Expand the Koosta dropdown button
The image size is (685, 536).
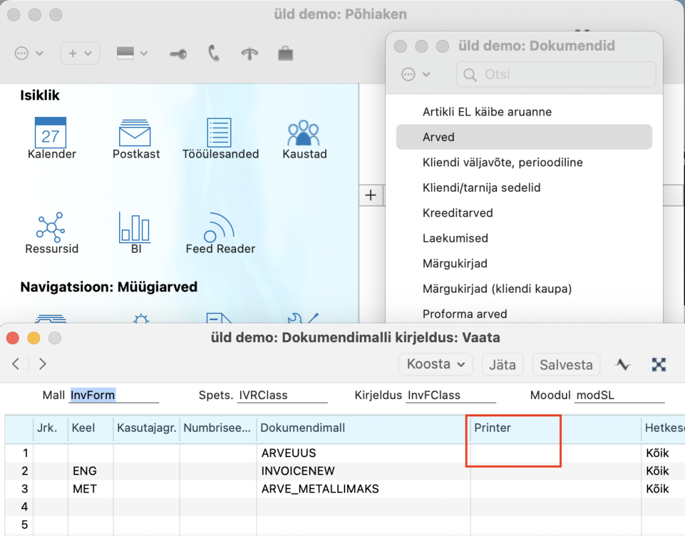point(435,364)
